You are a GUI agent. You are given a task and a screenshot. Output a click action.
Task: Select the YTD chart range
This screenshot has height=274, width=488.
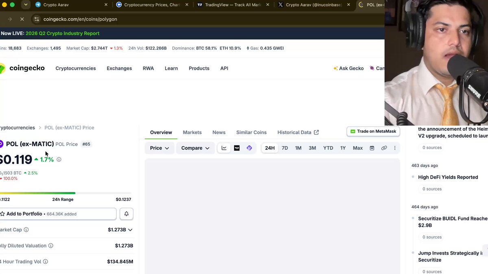pos(328,148)
